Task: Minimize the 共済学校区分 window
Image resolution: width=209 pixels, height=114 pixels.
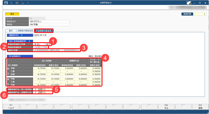Action: coord(194,3)
